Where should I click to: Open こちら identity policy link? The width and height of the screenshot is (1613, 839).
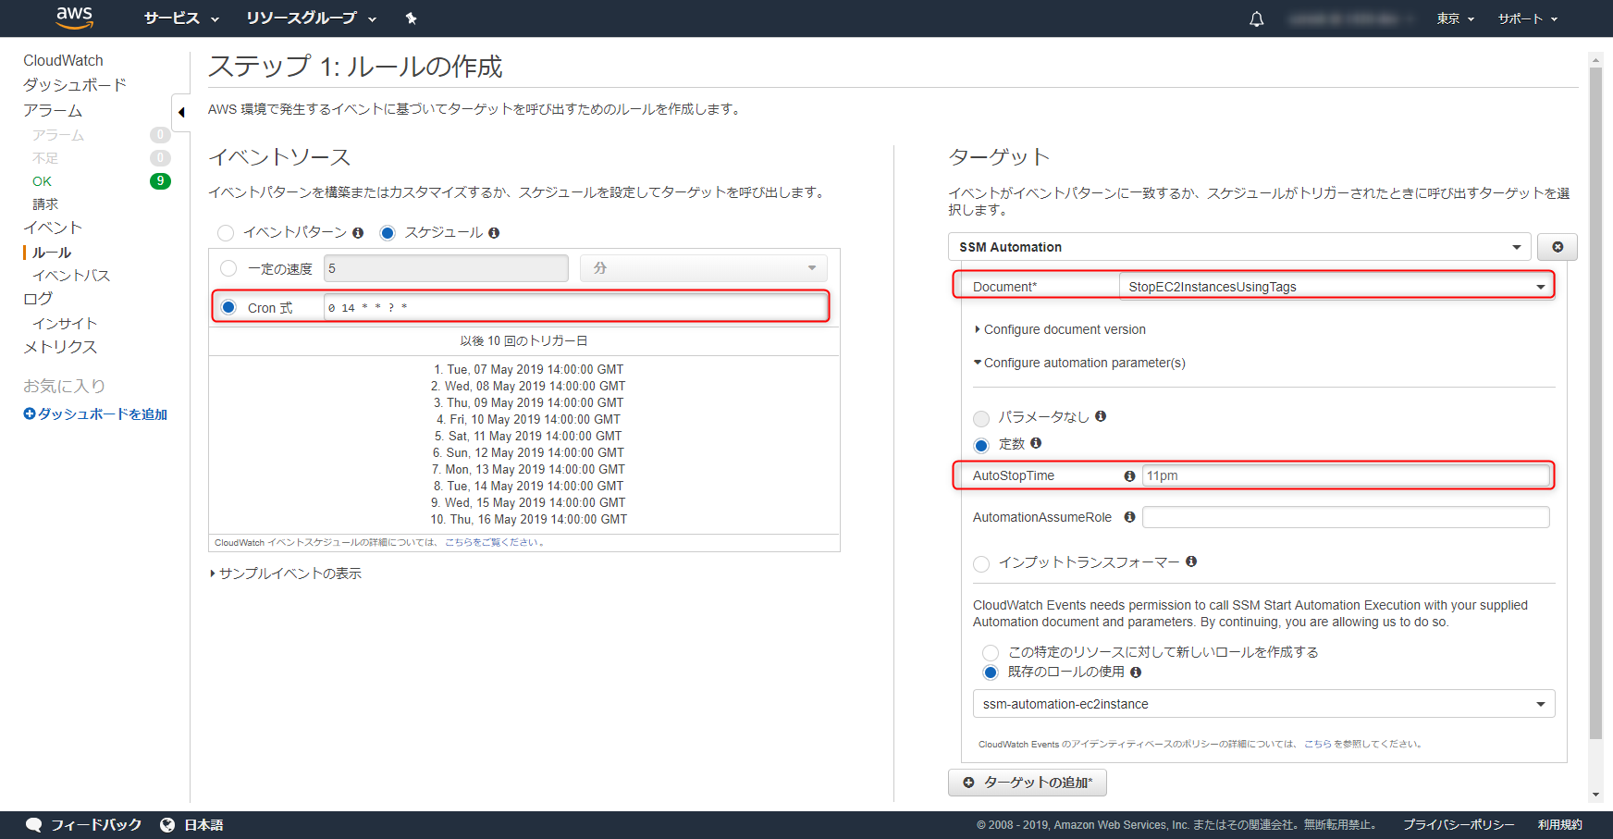pos(1318,744)
